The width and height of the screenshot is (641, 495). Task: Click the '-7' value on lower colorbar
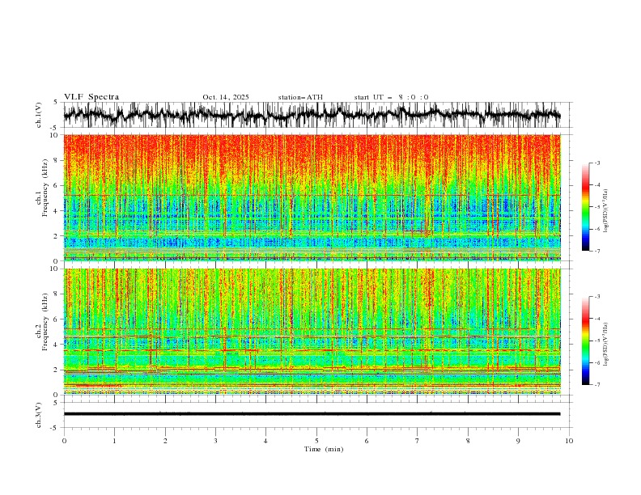tap(596, 384)
